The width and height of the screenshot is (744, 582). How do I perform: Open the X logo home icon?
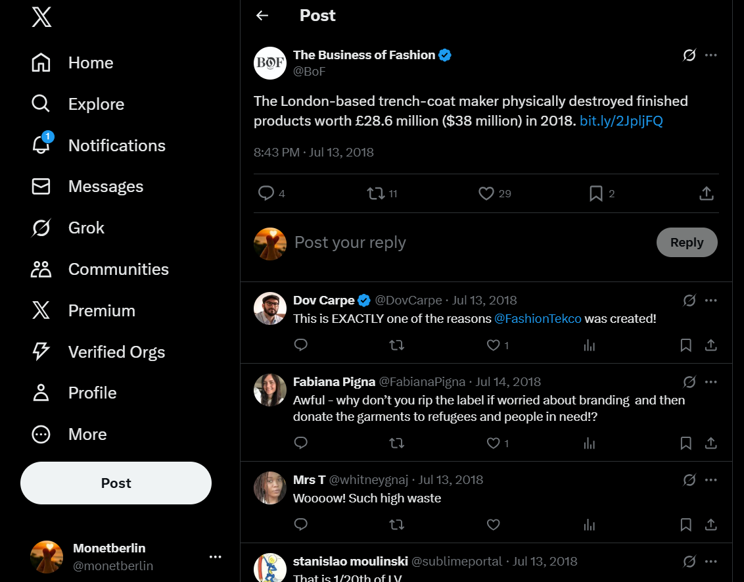click(41, 18)
